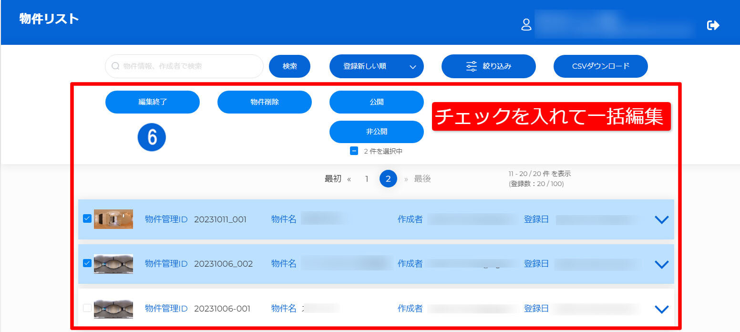Image resolution: width=740 pixels, height=332 pixels.
Task: Go to next page with » arrow
Action: coord(406,179)
